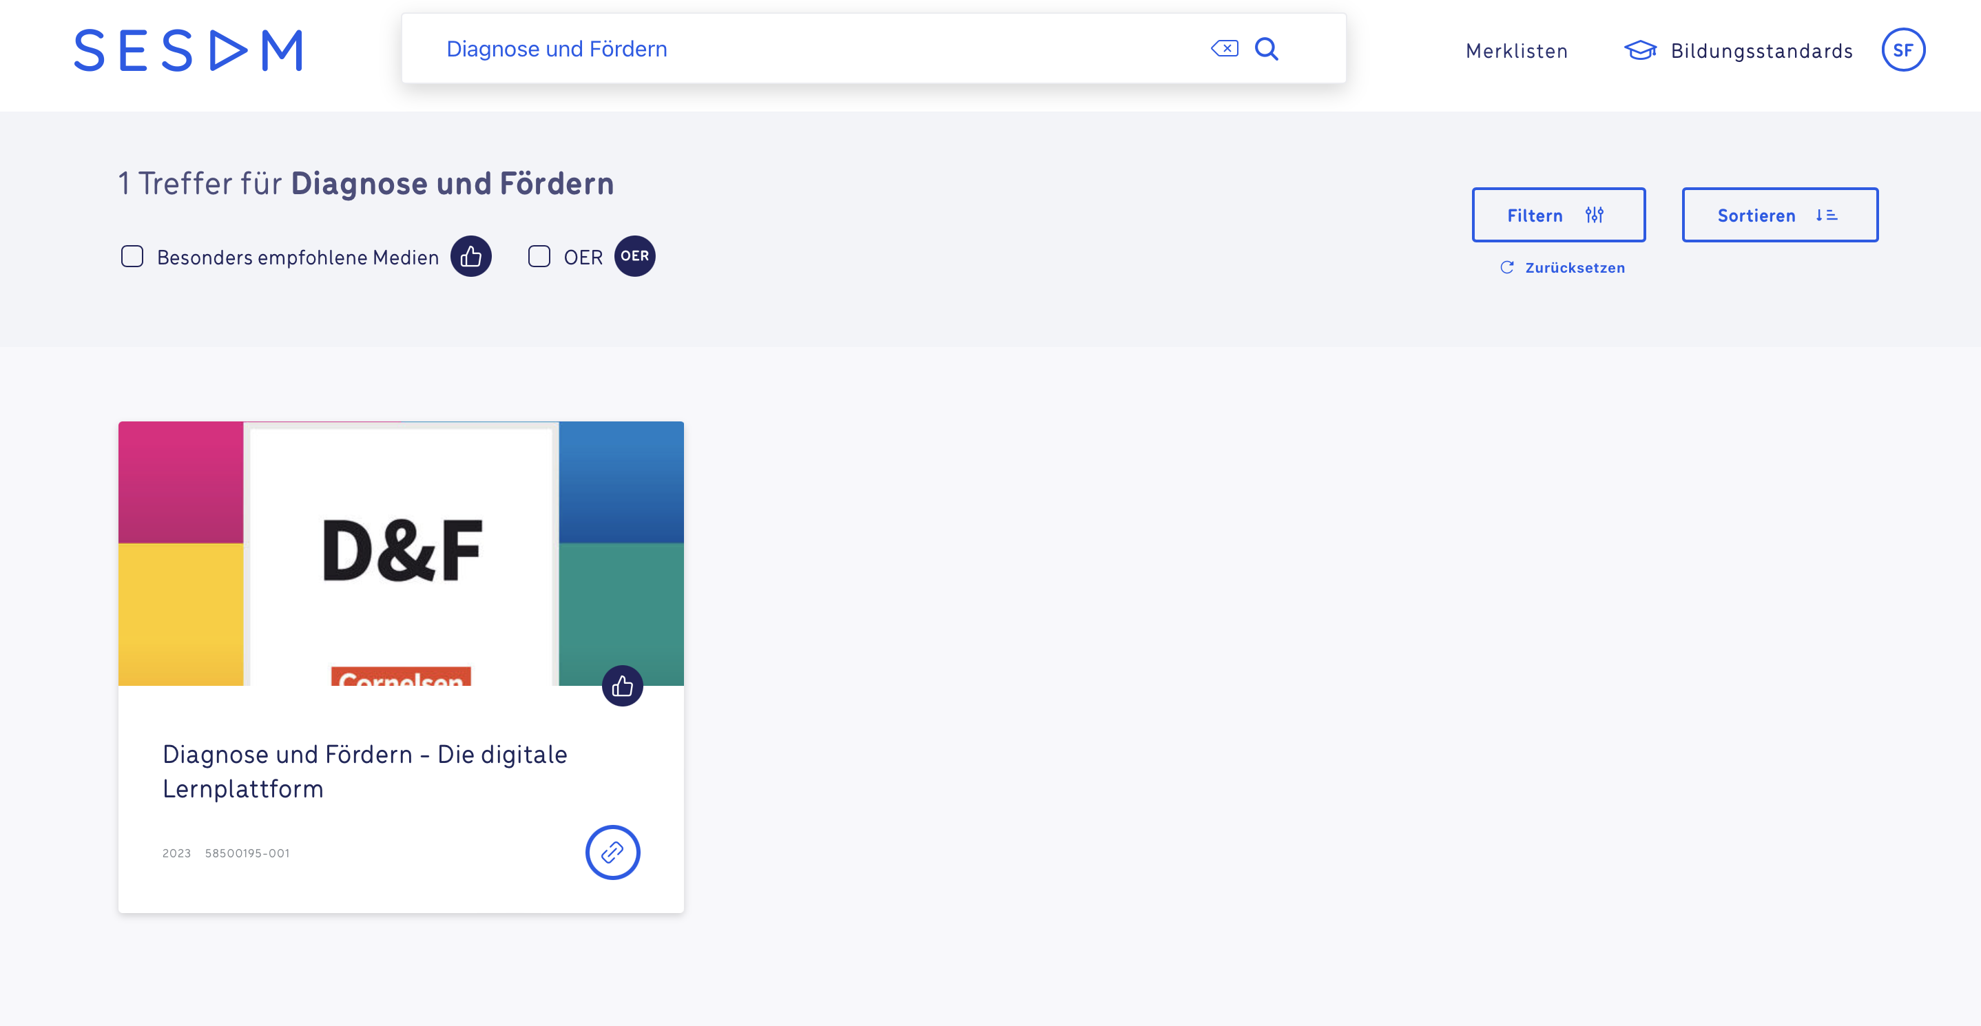Click the magnifying glass search icon
Image resolution: width=1981 pixels, height=1026 pixels.
1267,48
